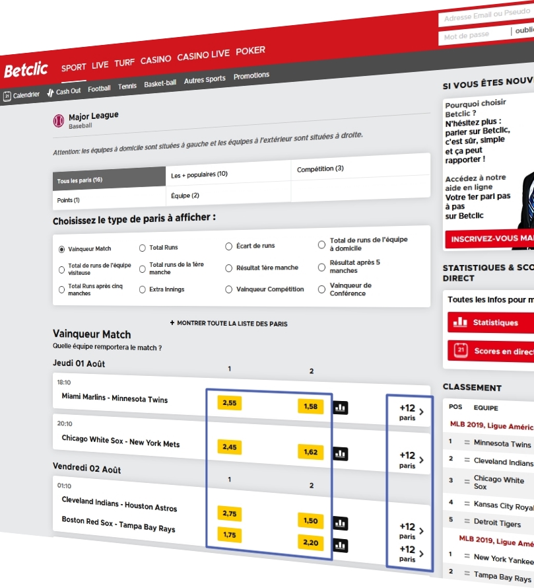The height and width of the screenshot is (588, 534).
Task: Open the Casino section
Action: [x=156, y=59]
